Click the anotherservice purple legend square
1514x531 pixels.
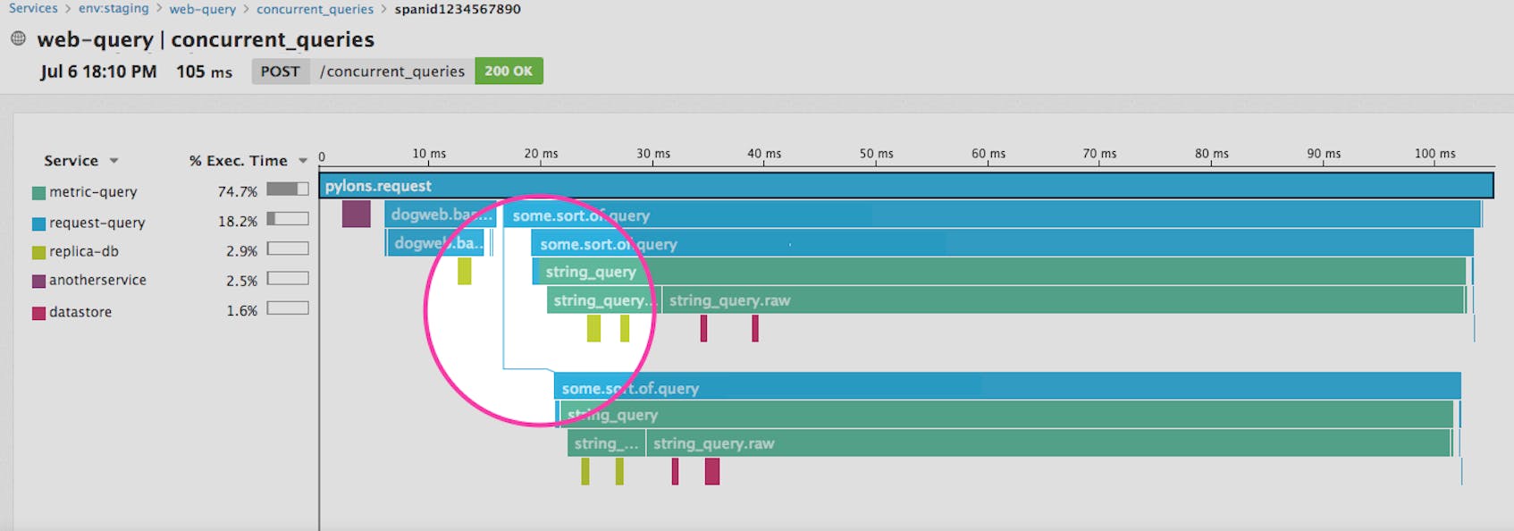38,281
